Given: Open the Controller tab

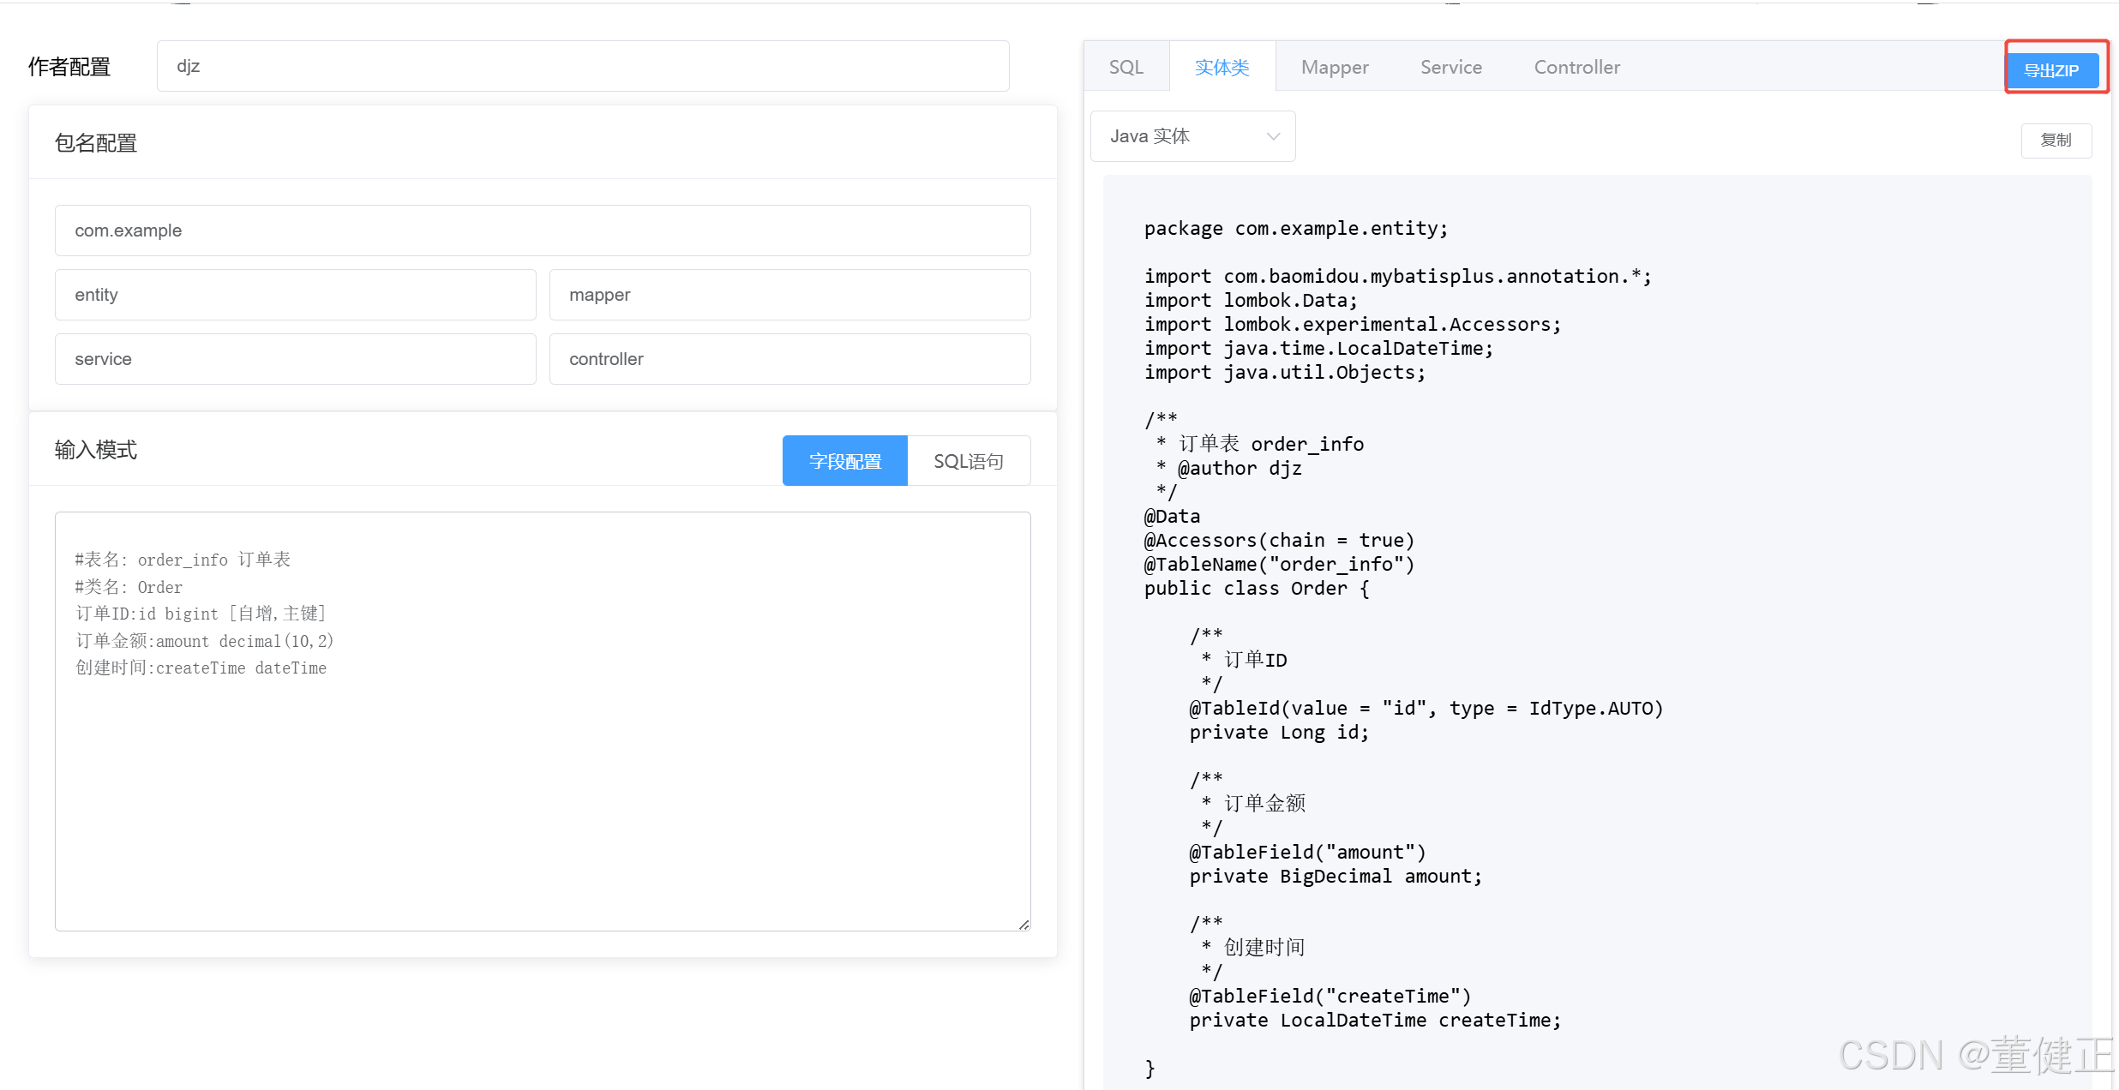Looking at the screenshot, I should point(1576,67).
